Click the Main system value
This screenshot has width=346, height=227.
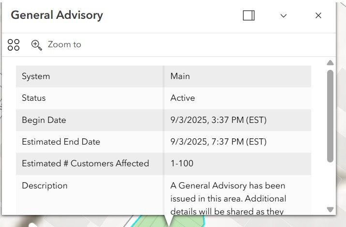(180, 76)
